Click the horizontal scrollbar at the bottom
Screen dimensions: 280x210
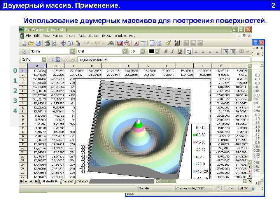coord(201,181)
